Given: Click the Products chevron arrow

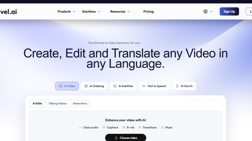Looking at the screenshot, I should point(74,12).
